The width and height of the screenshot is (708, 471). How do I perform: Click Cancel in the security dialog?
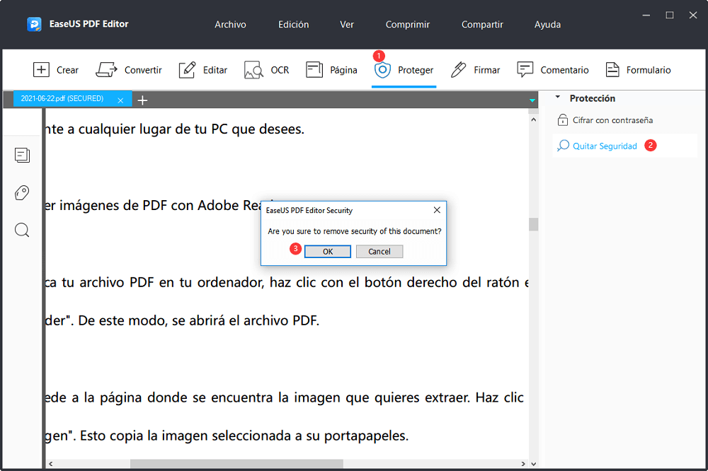pyautogui.click(x=379, y=251)
